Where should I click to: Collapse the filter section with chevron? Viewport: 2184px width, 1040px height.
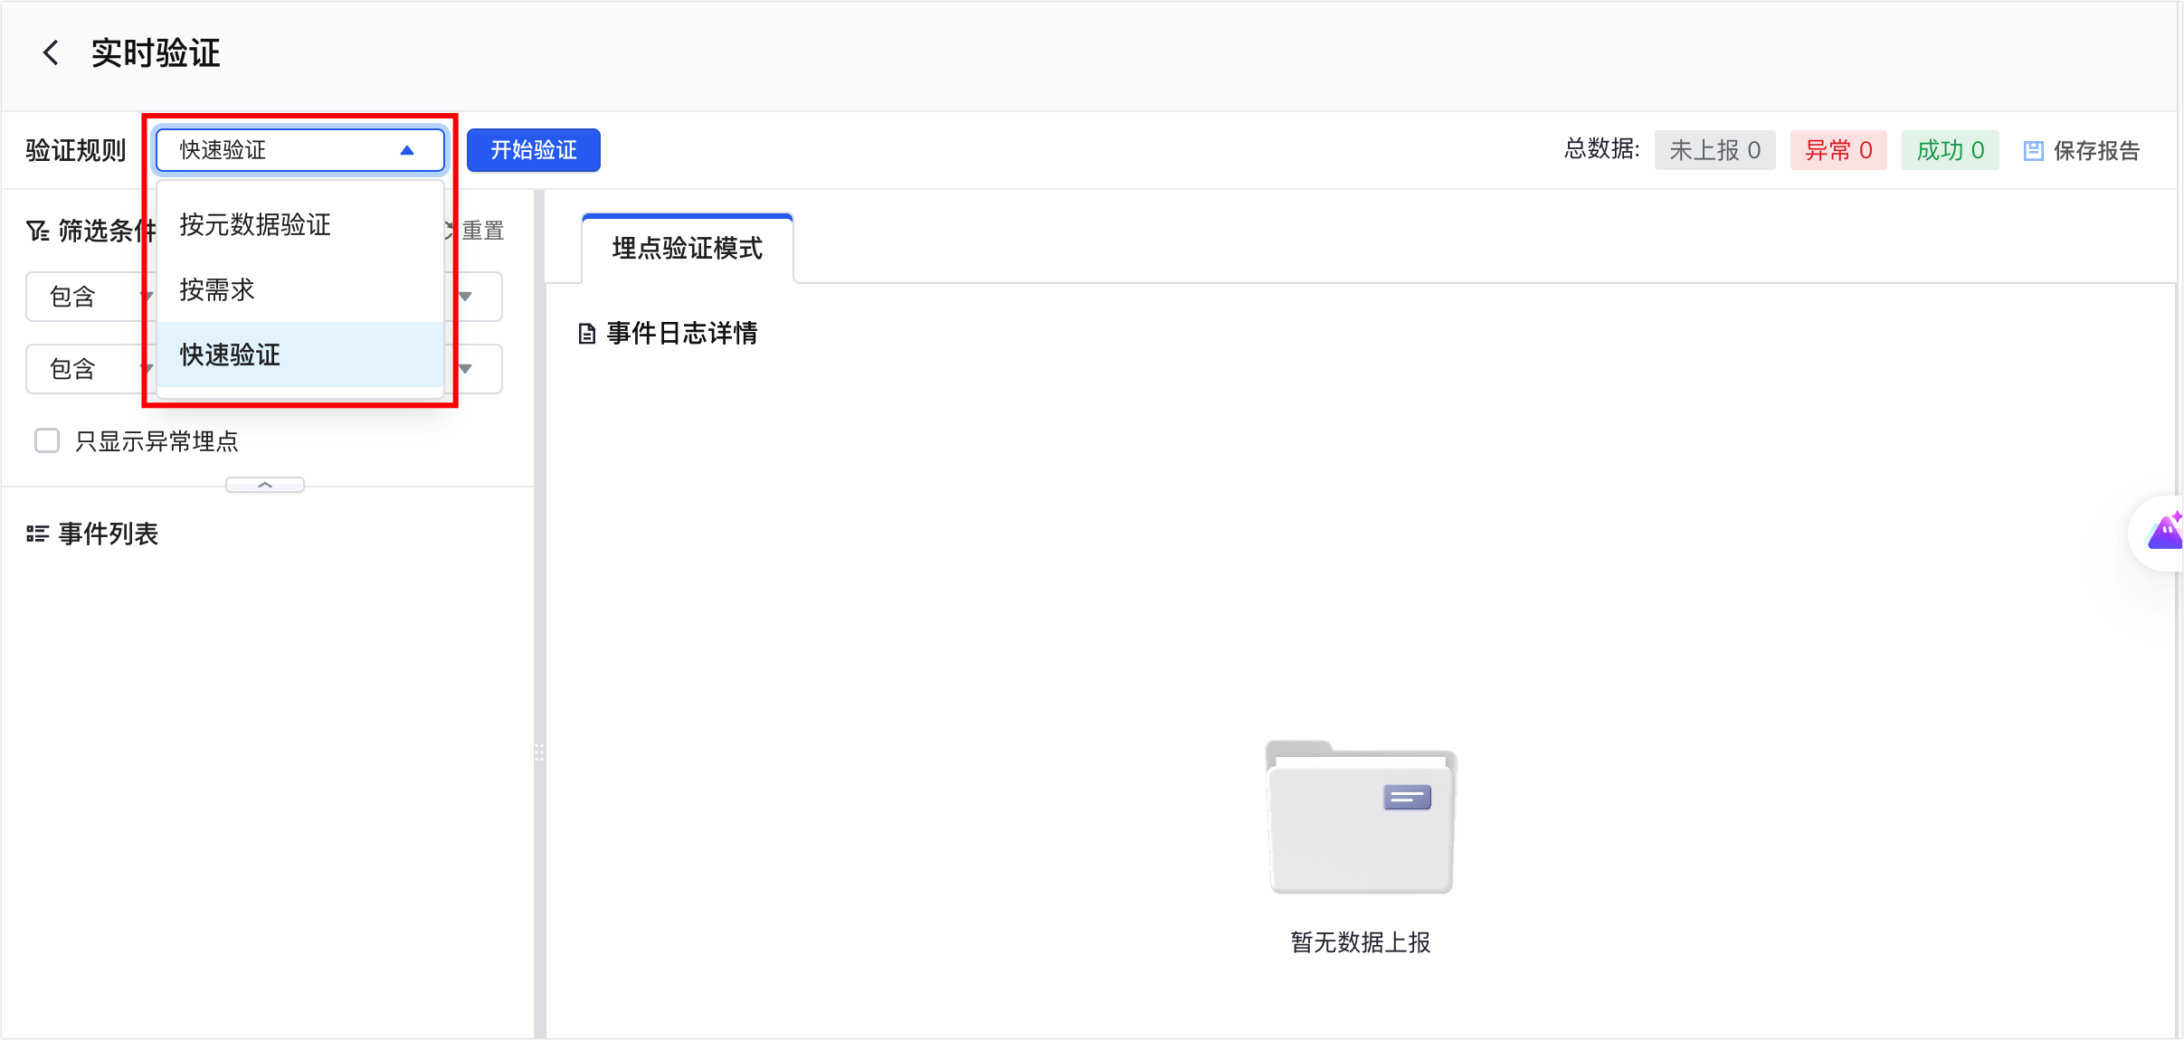(x=265, y=486)
